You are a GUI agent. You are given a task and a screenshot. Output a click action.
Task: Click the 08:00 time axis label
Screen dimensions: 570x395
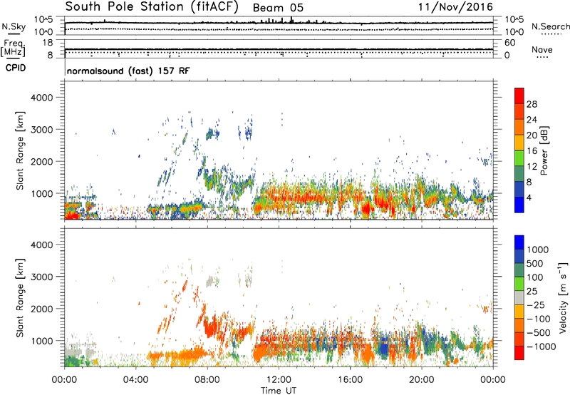coord(207,380)
